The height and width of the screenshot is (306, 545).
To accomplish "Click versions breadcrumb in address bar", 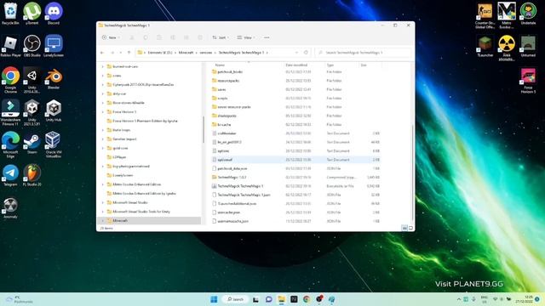I will click(206, 53).
